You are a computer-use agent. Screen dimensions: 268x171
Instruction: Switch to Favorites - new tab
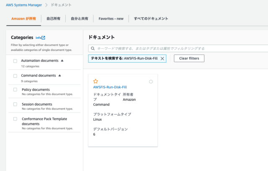111,18
